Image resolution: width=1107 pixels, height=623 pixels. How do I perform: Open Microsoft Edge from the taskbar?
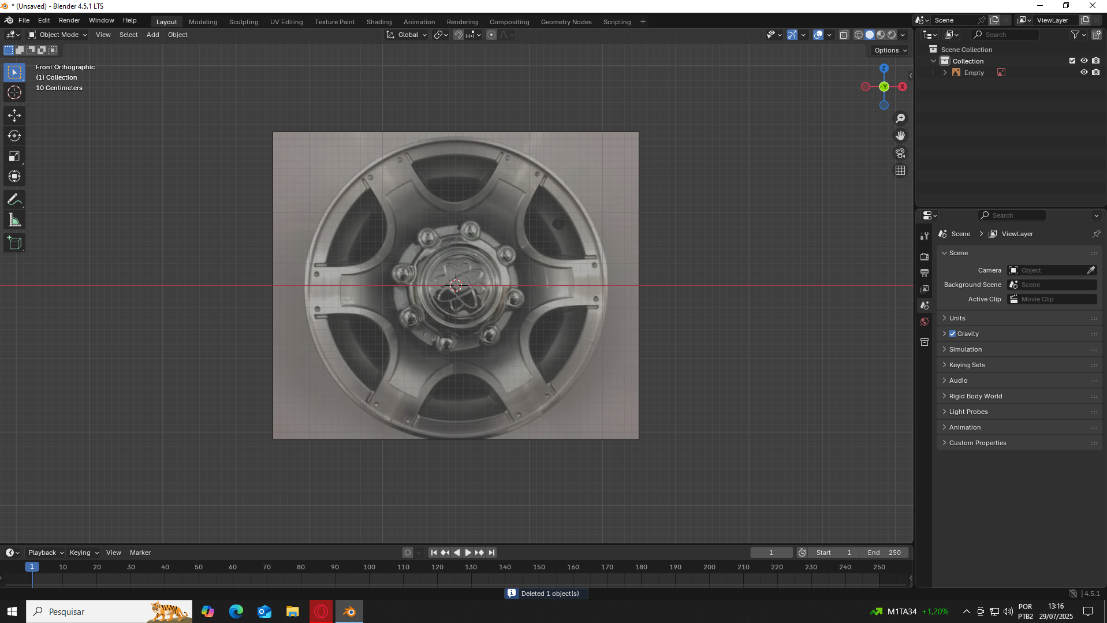point(236,611)
